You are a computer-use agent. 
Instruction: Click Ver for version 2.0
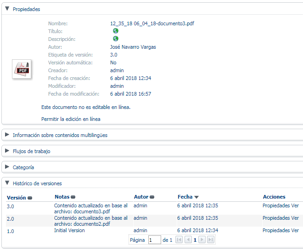point(295,218)
